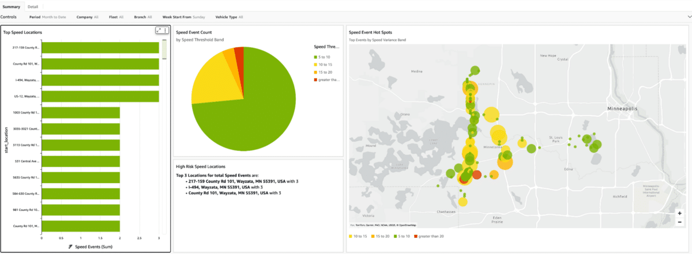Expand the Vehicle Type filter
692x254 pixels.
coord(229,17)
